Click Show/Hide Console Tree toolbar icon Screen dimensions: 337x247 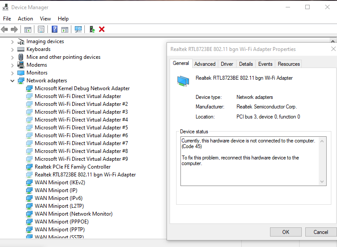tap(28, 29)
